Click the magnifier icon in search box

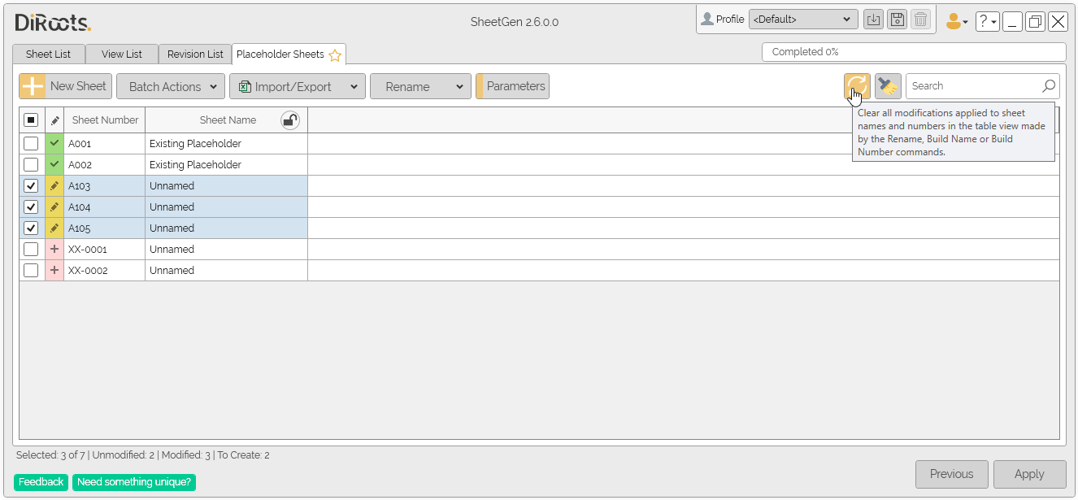tap(1049, 86)
